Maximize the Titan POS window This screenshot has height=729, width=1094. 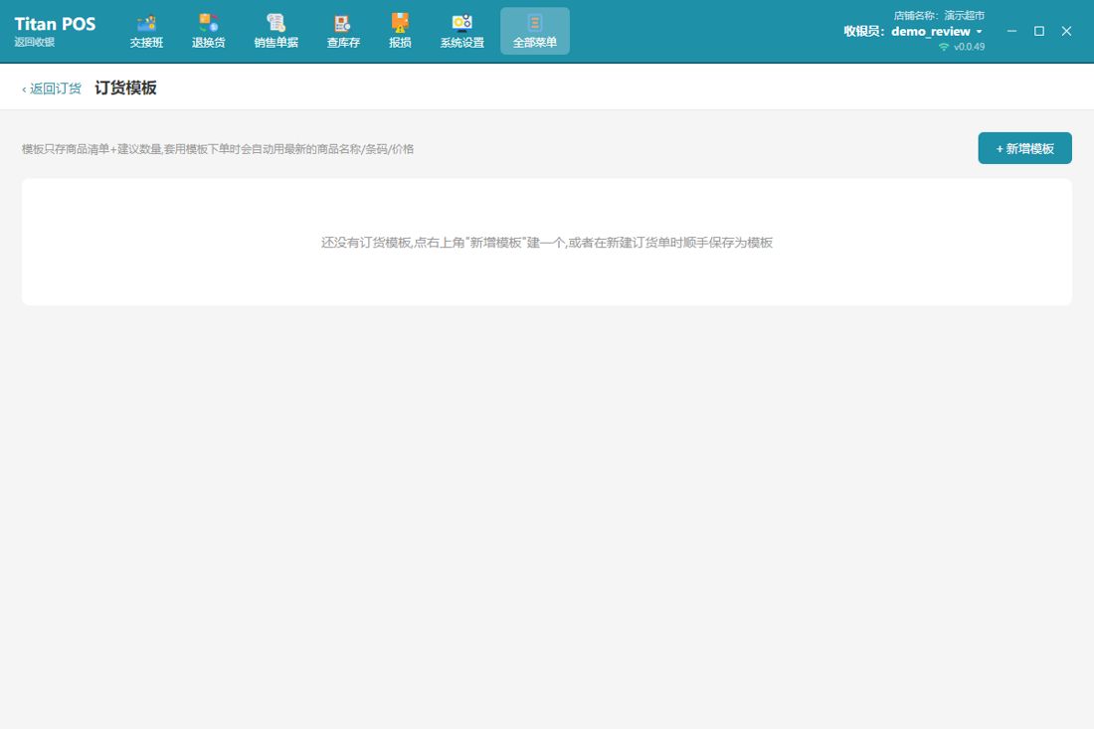point(1039,31)
